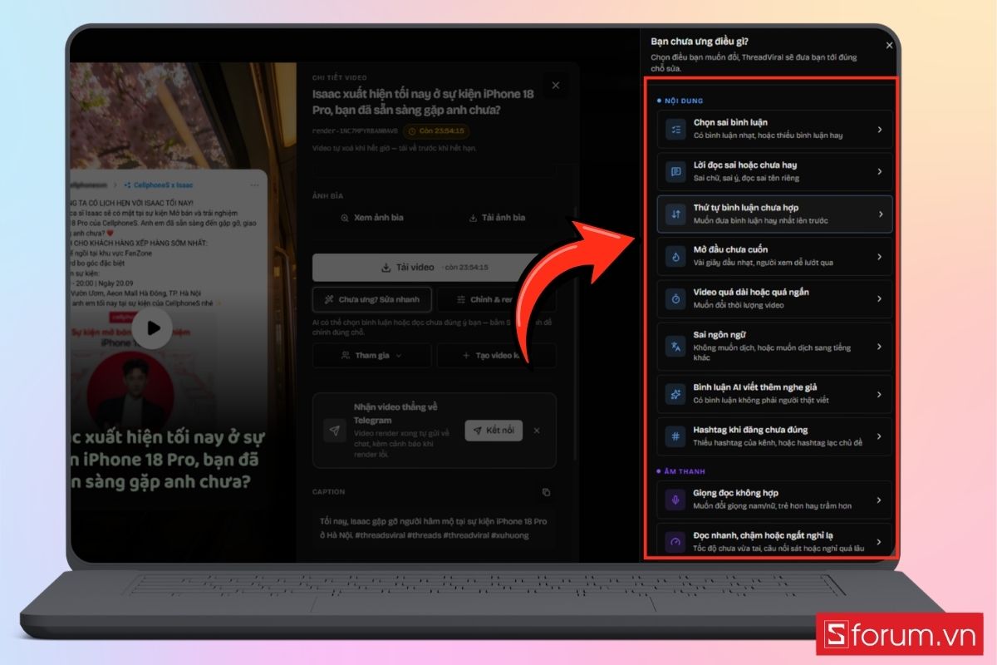Viewport: 997px width, 665px height.
Task: Click the speed gauge icon beside Đọc nhanh, chậm hoặc ngắt nghỉ lạ
Action: [x=675, y=542]
